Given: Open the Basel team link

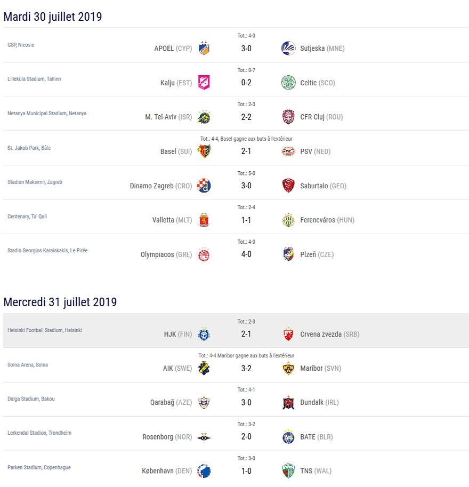Looking at the screenshot, I should [168, 151].
